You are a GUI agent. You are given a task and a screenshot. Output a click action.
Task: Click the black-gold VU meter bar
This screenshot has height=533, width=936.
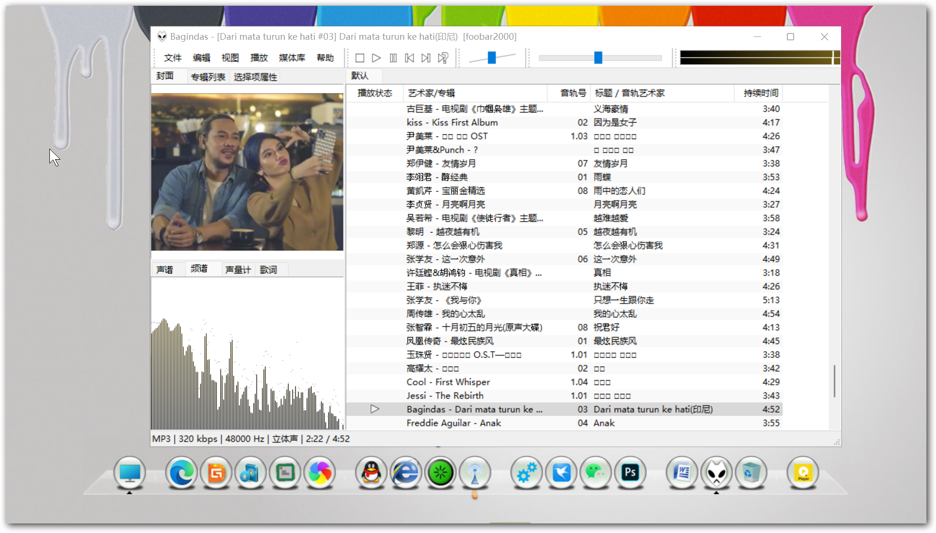tap(760, 58)
